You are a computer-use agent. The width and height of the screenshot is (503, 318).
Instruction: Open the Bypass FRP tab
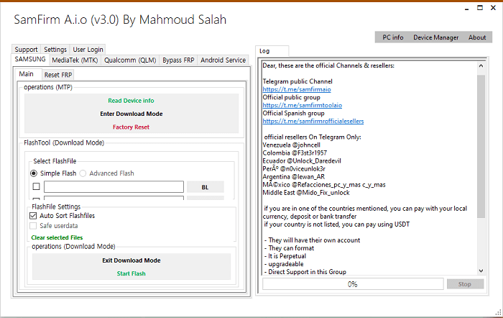click(178, 60)
